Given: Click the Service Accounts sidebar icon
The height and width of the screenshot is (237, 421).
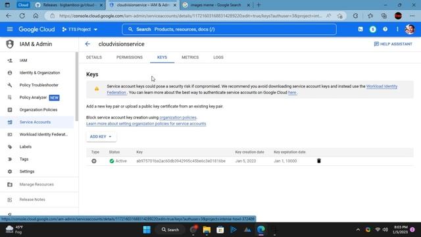Looking at the screenshot, I should coord(10,122).
